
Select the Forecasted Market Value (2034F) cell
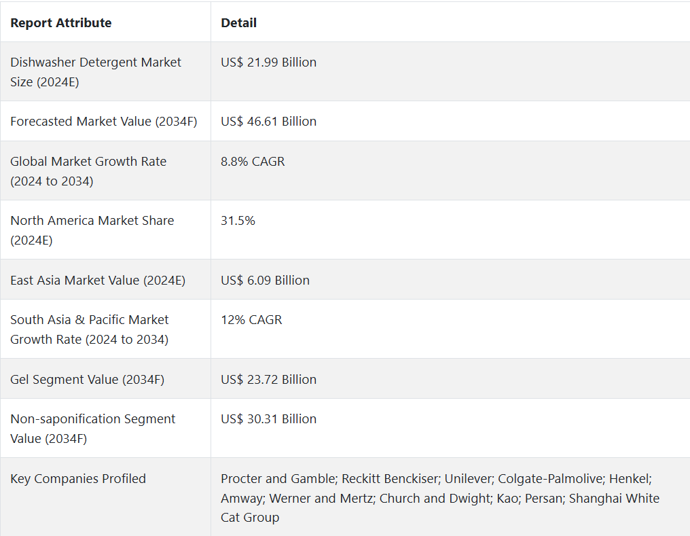coord(104,121)
